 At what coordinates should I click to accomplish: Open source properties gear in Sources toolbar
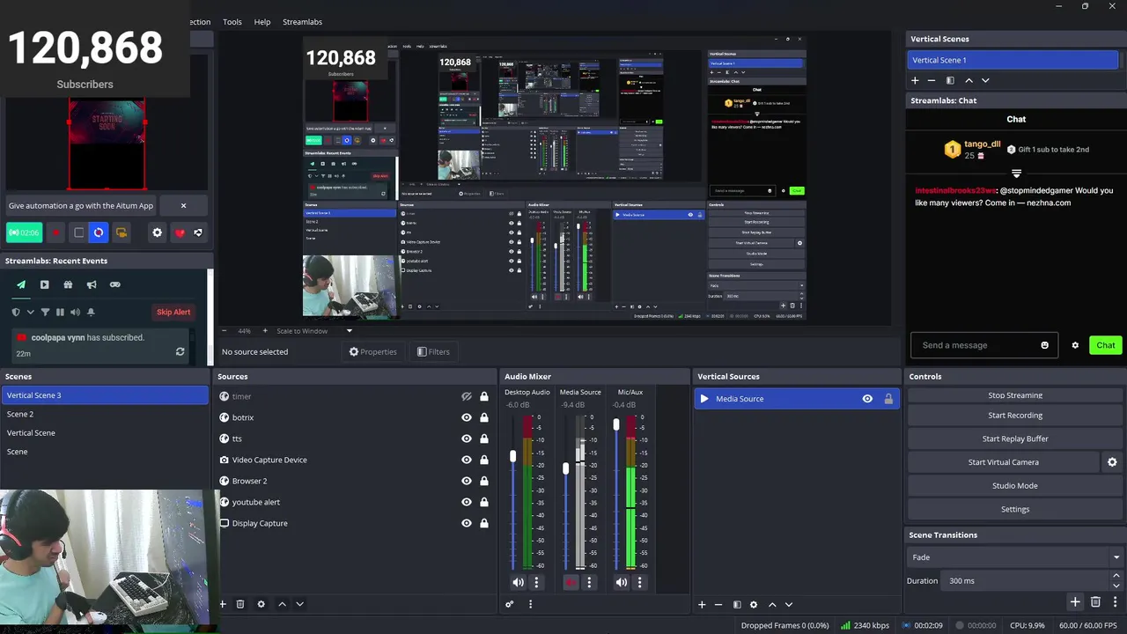(x=261, y=604)
